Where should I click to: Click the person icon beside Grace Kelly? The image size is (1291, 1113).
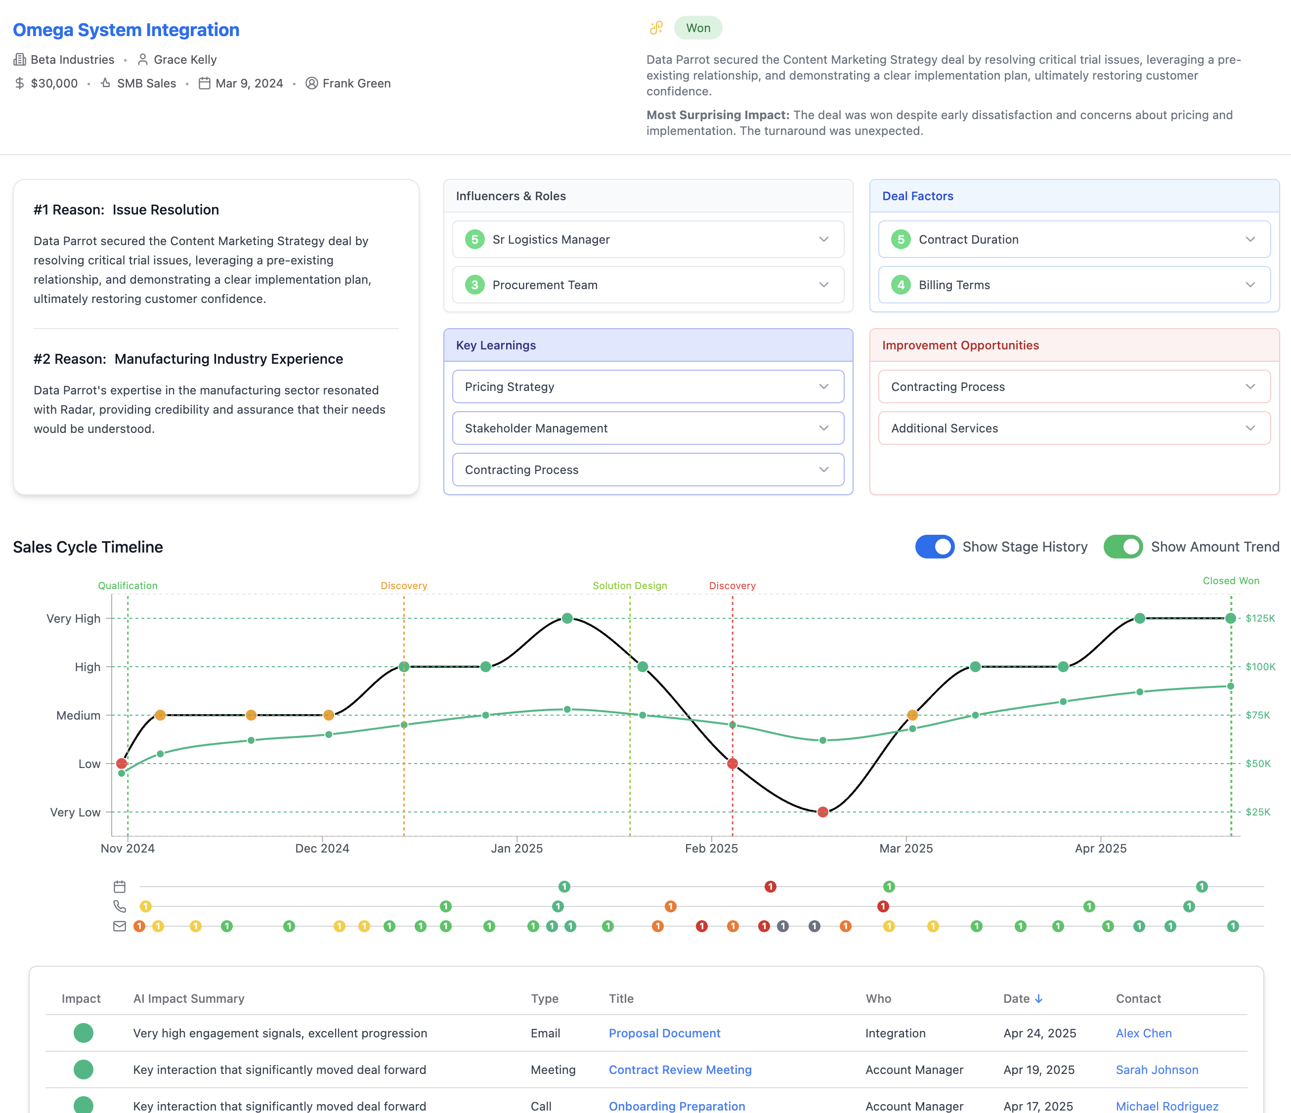point(143,60)
